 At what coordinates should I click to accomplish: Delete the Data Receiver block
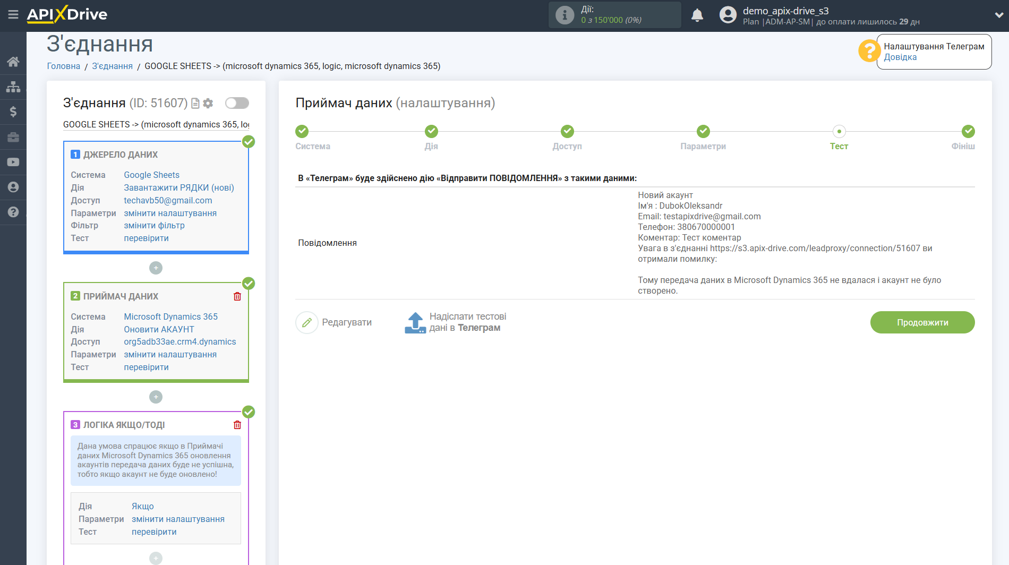[x=237, y=296]
